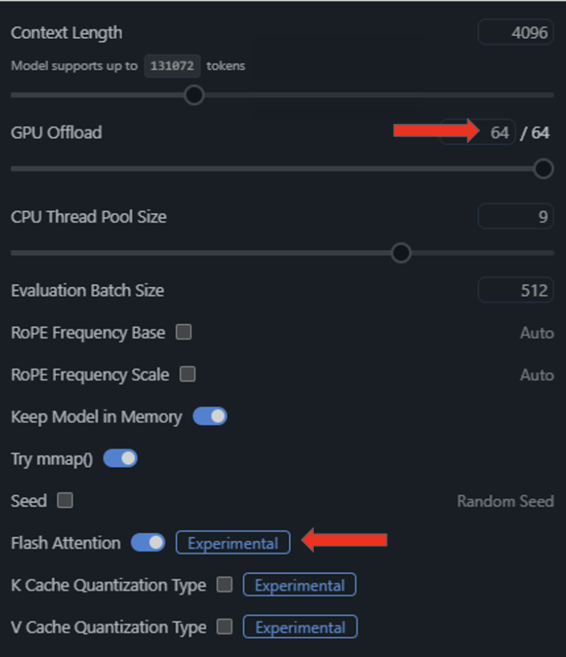Enable the Seed checkbox
This screenshot has width=566, height=657.
click(65, 500)
